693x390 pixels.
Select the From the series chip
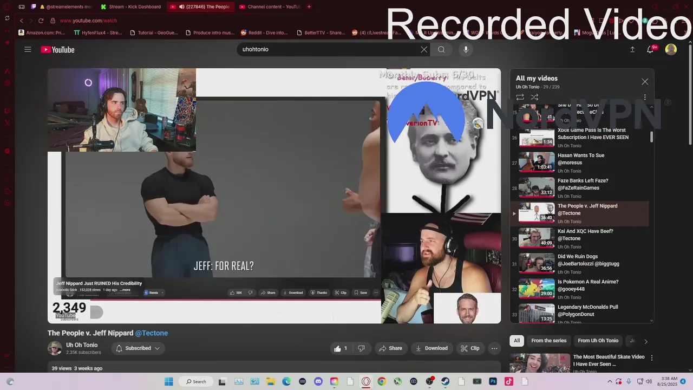(x=548, y=341)
